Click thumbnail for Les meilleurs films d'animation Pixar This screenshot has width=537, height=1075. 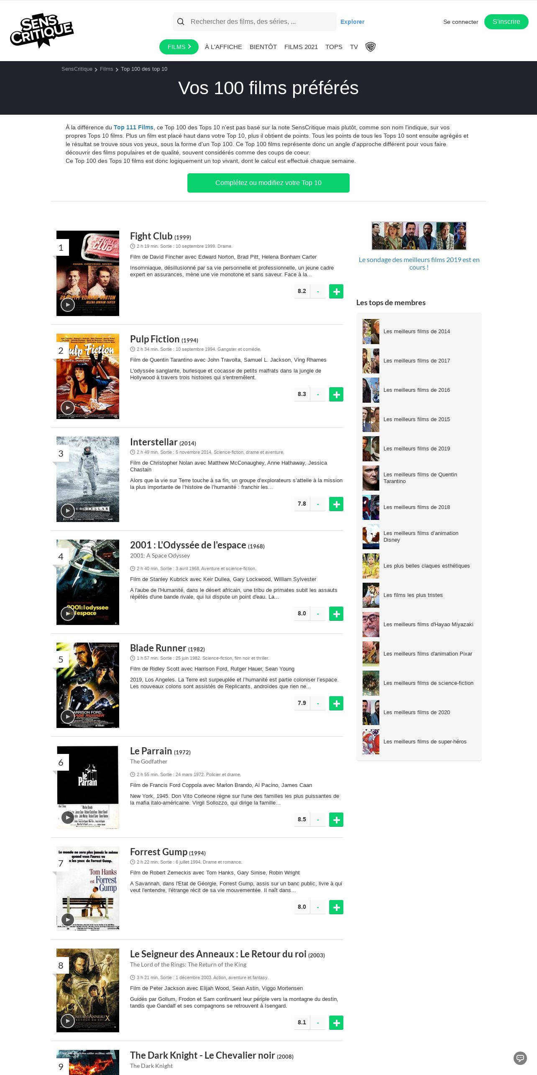371,654
